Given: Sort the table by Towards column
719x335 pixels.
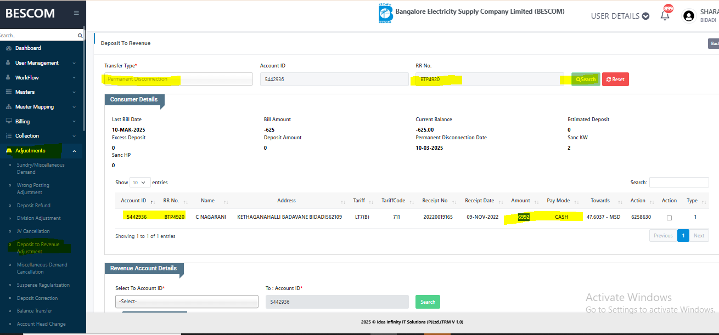Looking at the screenshot, I should pos(604,201).
